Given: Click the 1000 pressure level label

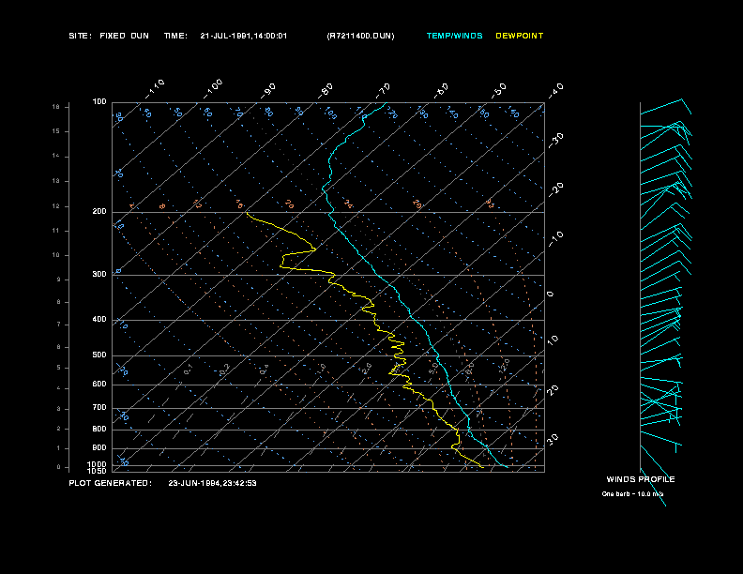Looking at the screenshot, I should [98, 464].
